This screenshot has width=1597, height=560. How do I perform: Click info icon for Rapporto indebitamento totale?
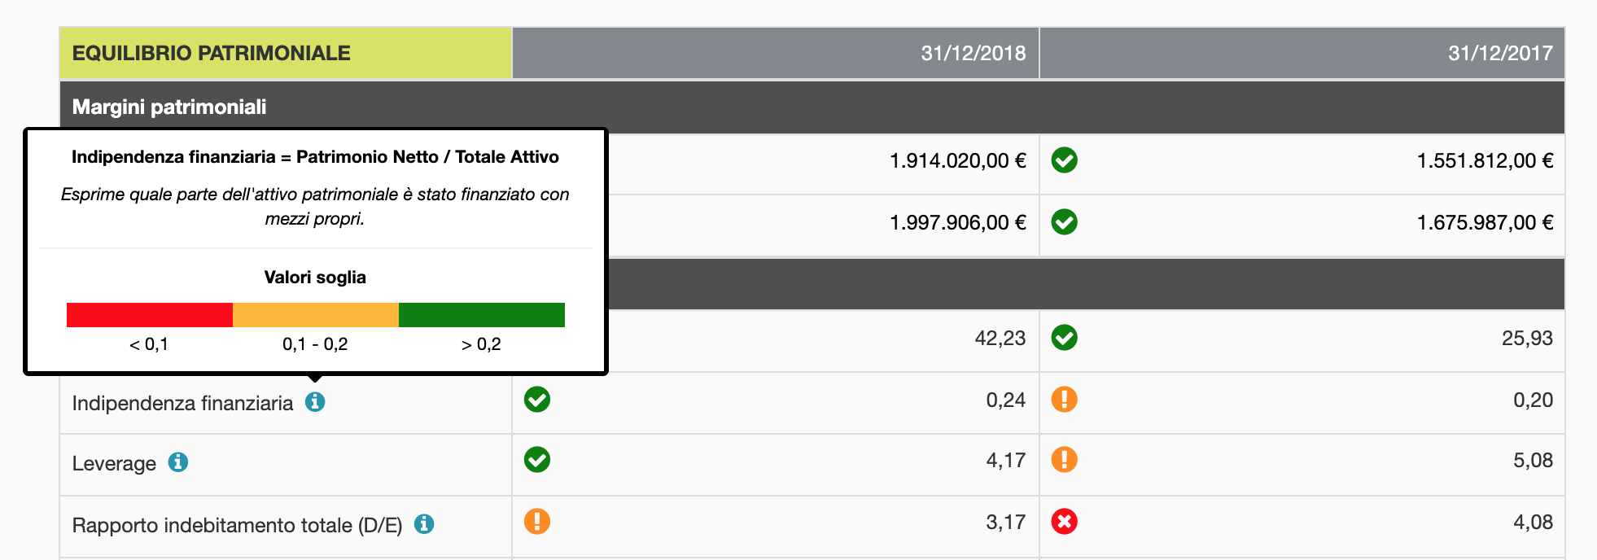(x=424, y=524)
